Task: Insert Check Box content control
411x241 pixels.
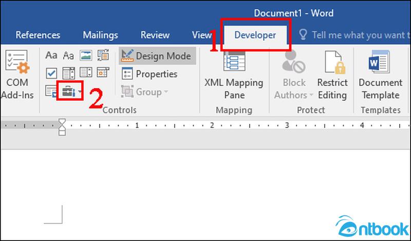Action: (51, 73)
